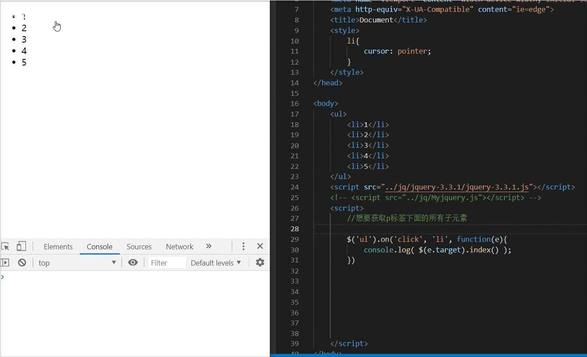Image resolution: width=587 pixels, height=357 pixels.
Task: Click list item 2 on the page
Action: click(24, 28)
